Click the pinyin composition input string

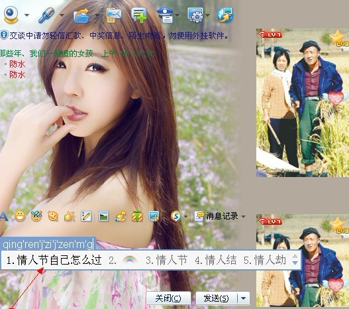pos(48,245)
